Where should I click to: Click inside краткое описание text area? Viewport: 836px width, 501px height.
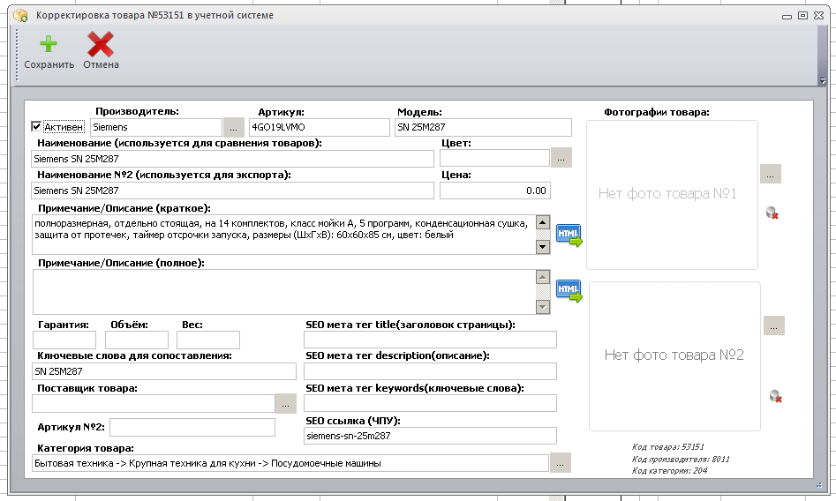pyautogui.click(x=283, y=235)
